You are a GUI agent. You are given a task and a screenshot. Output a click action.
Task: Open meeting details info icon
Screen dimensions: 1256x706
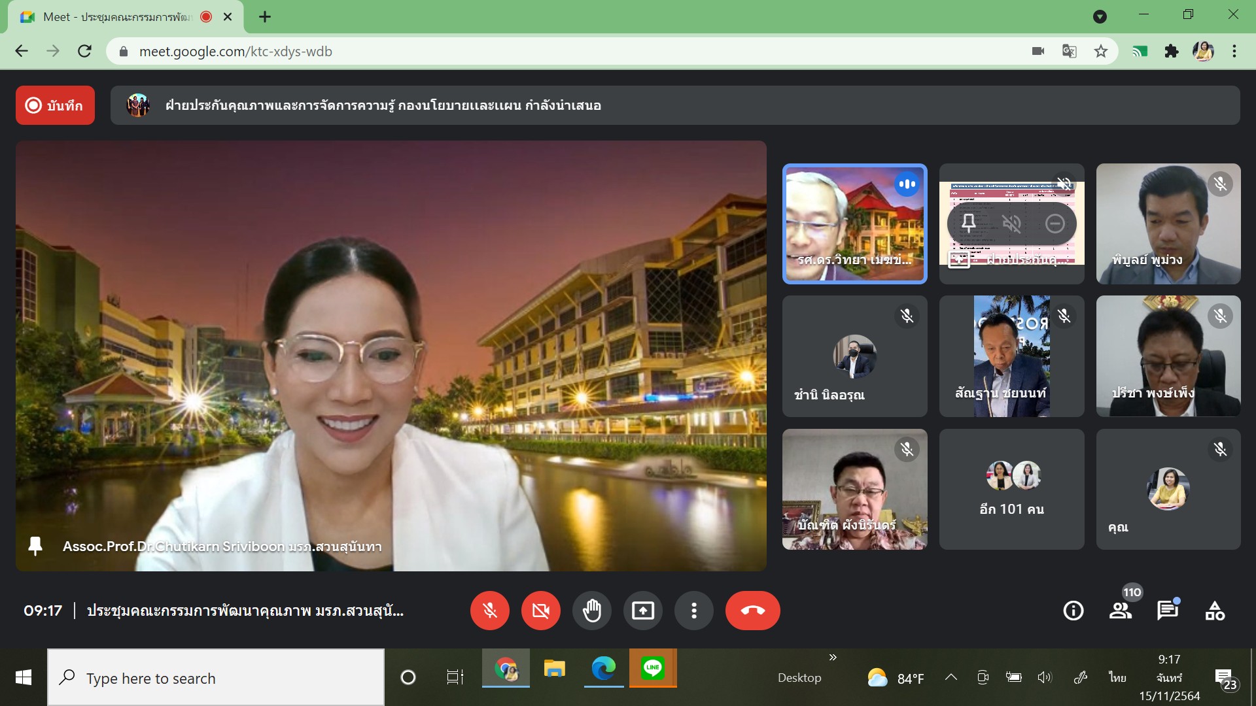point(1073,611)
